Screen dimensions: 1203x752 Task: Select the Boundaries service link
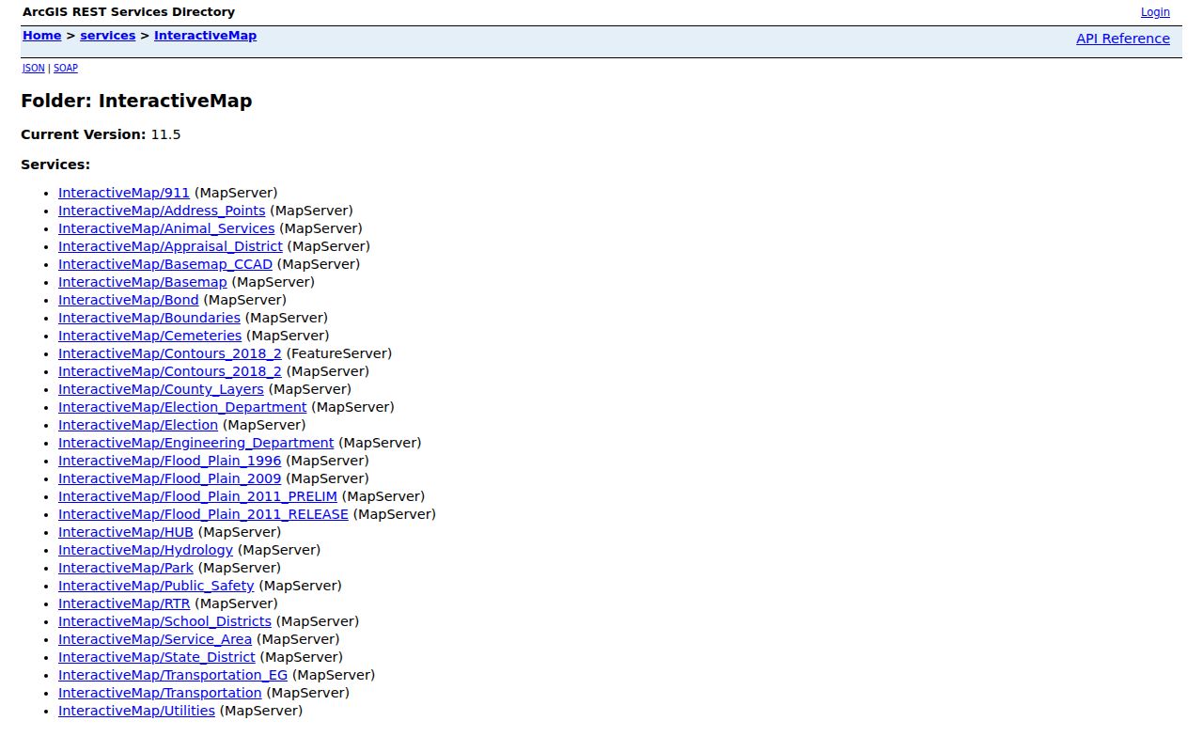149,318
